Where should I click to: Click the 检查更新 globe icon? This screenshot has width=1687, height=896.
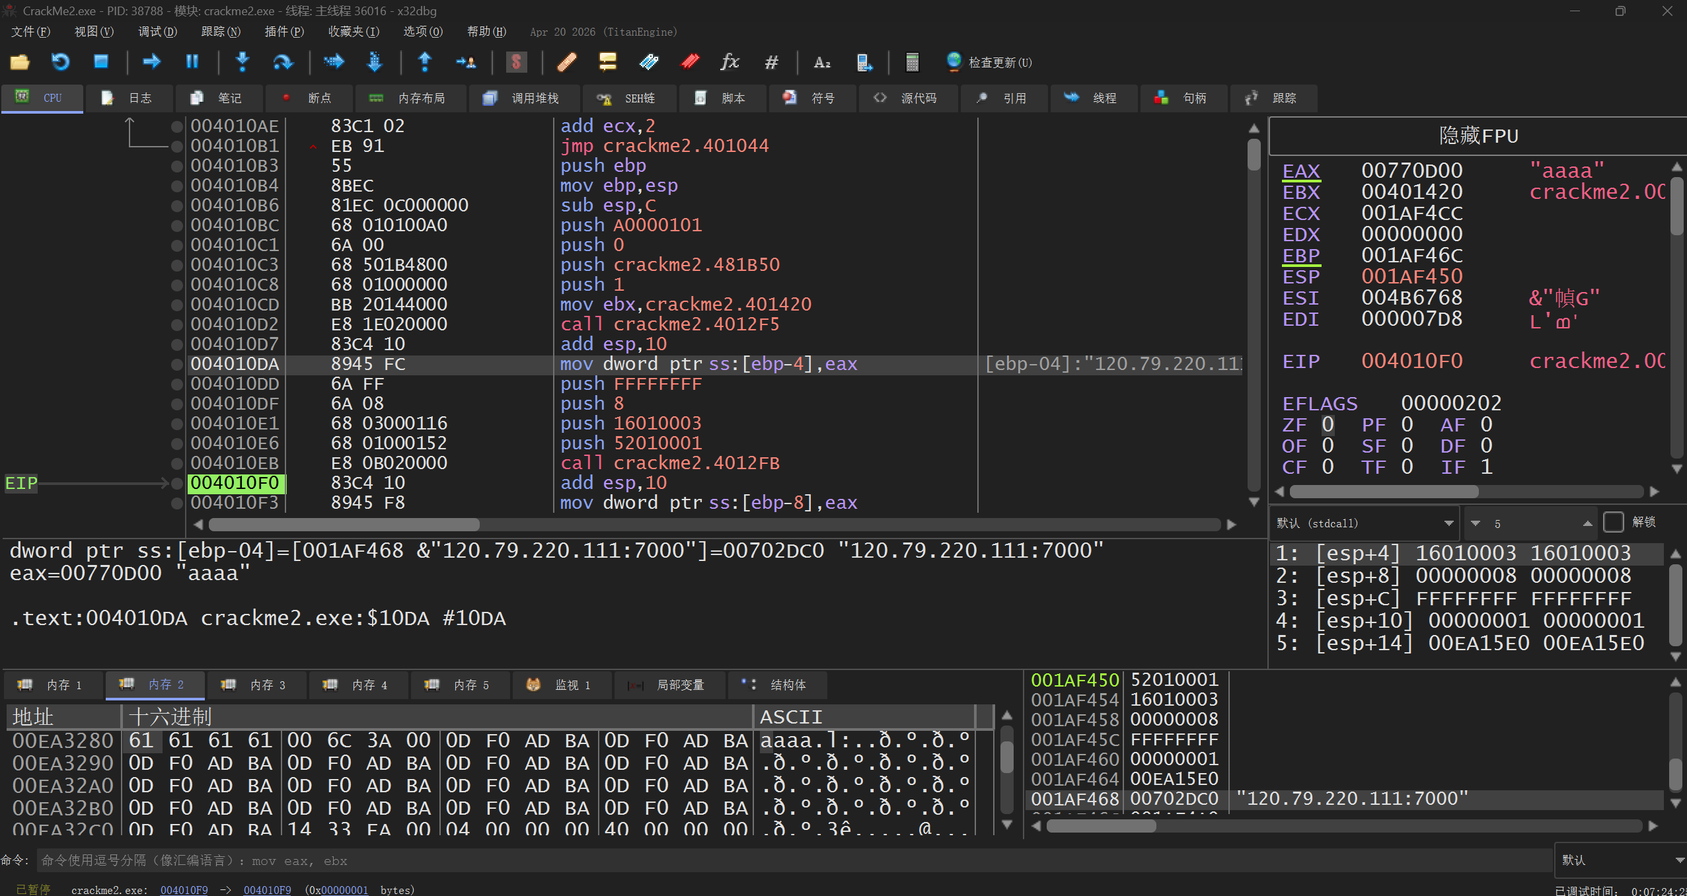[954, 61]
